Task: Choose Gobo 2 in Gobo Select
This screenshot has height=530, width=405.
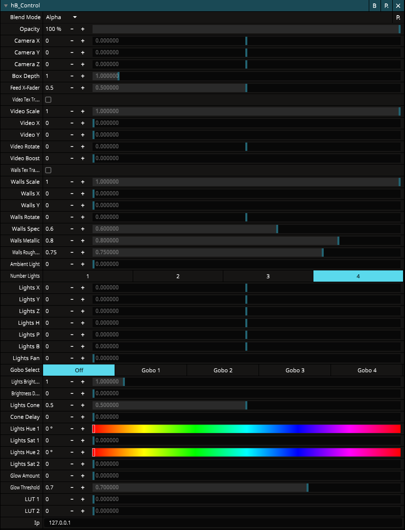Action: (x=223, y=370)
